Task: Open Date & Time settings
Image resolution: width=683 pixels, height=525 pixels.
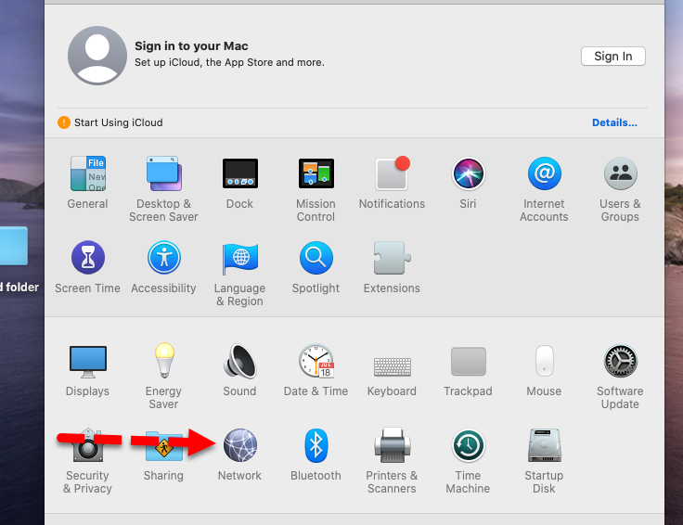Action: click(x=316, y=362)
